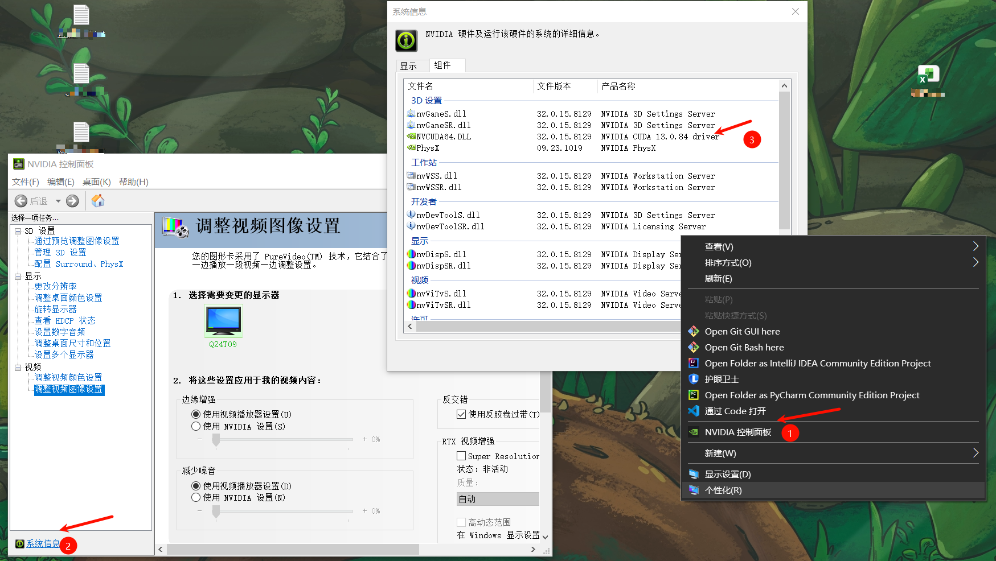Expand 查看(V) submenu arrow
The width and height of the screenshot is (996, 561).
975,246
